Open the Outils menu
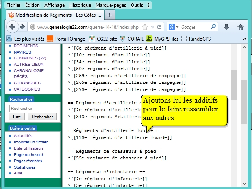This screenshot has height=189, width=252. point(137,5)
